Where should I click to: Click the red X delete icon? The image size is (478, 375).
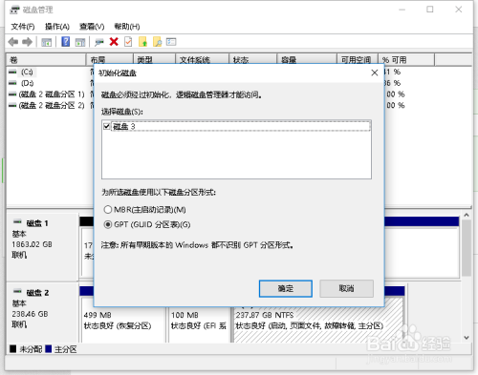coord(114,42)
